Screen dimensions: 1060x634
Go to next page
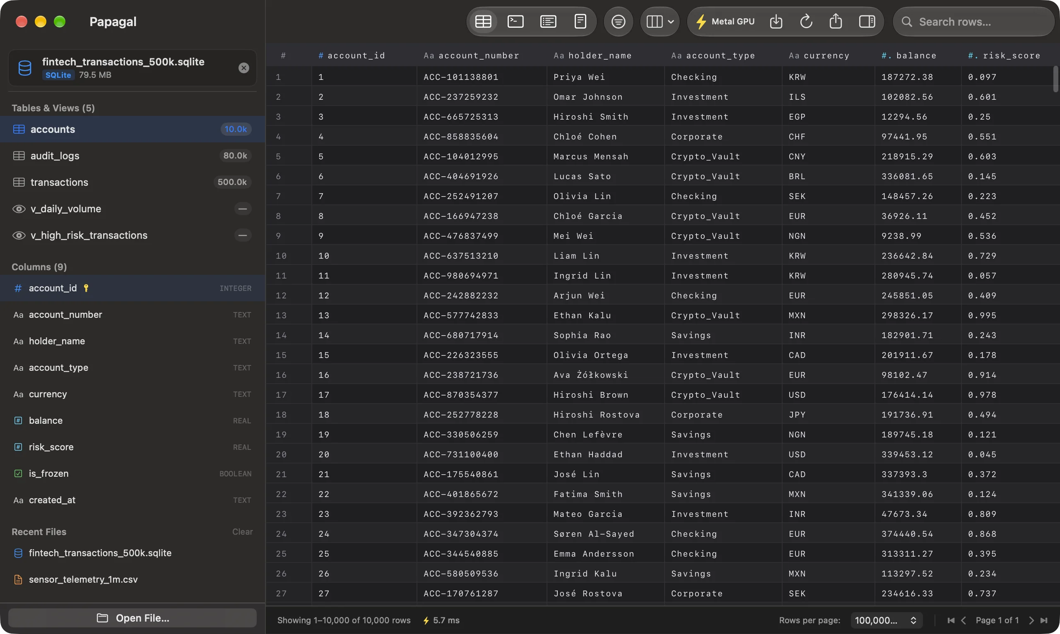(1031, 620)
